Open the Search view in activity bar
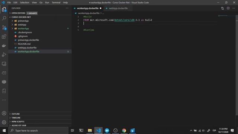238x134 pixels. (4, 18)
